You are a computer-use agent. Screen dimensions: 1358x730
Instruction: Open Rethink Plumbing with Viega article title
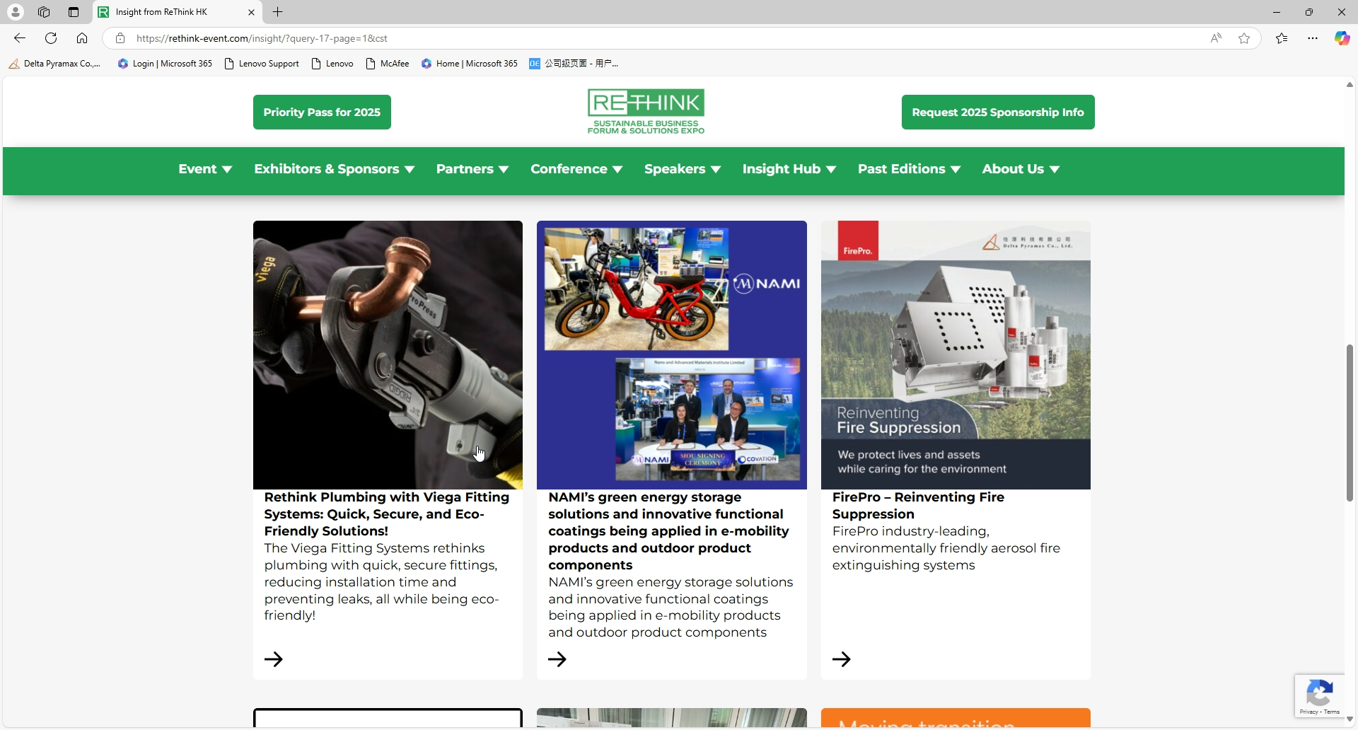click(x=387, y=514)
